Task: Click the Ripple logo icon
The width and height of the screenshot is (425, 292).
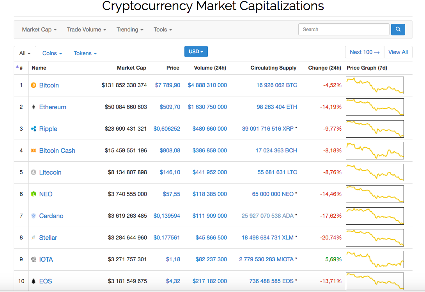Action: 34,129
